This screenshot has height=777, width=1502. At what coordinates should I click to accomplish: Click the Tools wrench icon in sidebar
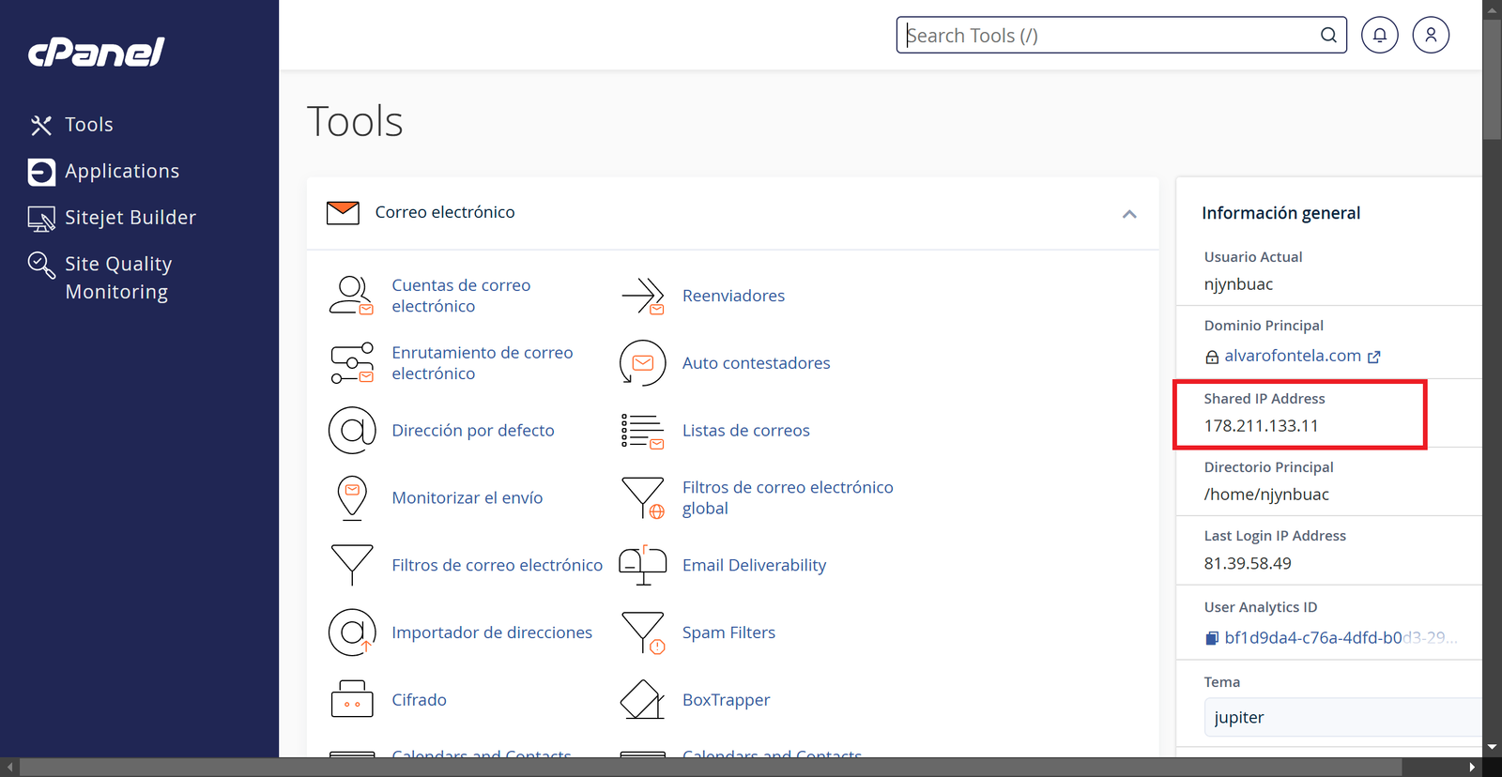[41, 125]
